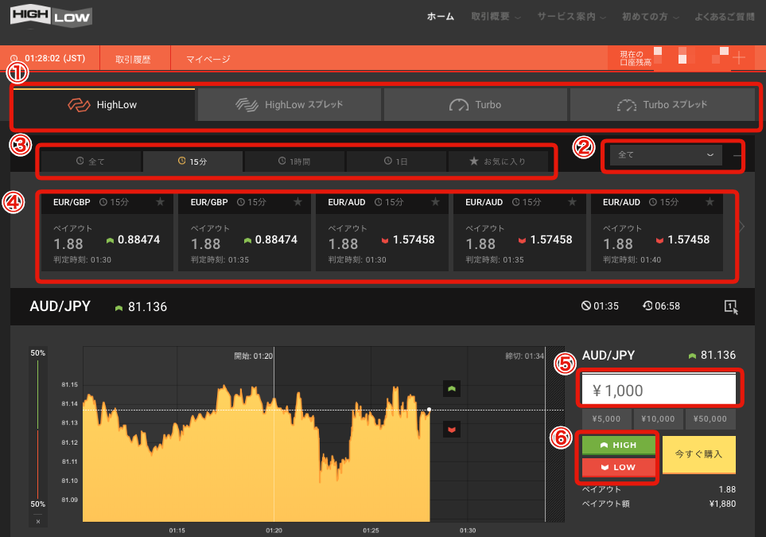Expand the 取引概要 dropdown menu
The width and height of the screenshot is (766, 537).
pos(496,17)
